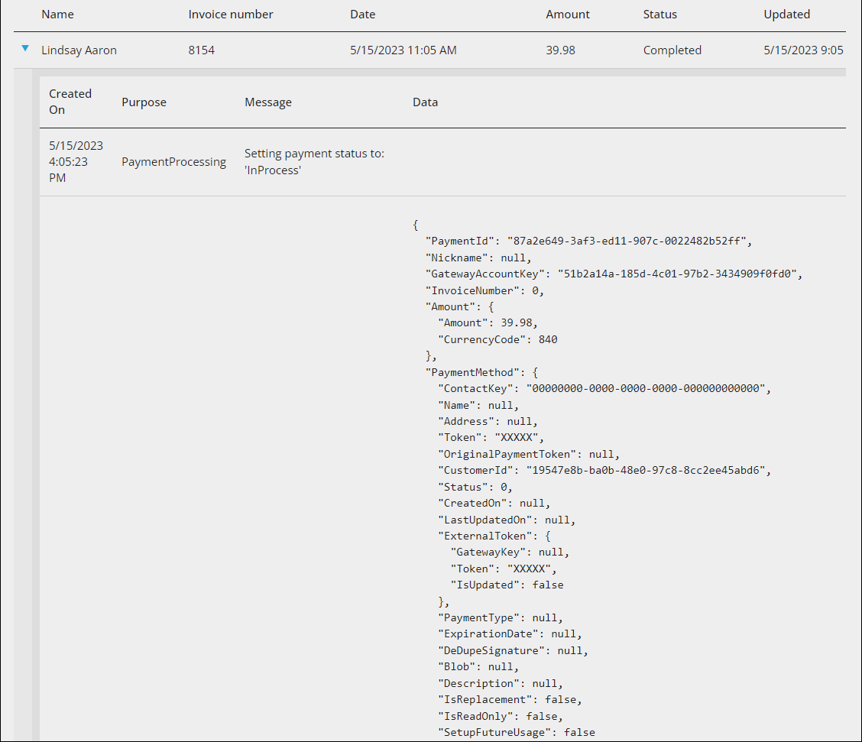Image resolution: width=862 pixels, height=742 pixels.
Task: Select the PaymentProcessing purpose cell
Action: coord(173,161)
